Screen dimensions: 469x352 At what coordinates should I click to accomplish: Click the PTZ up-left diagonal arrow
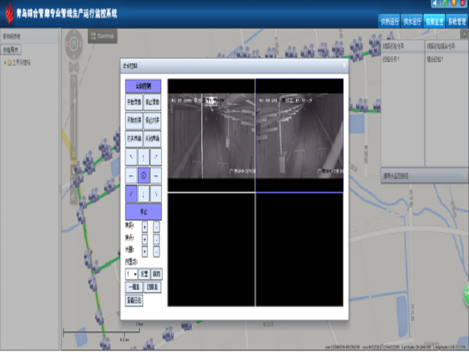coord(131,157)
